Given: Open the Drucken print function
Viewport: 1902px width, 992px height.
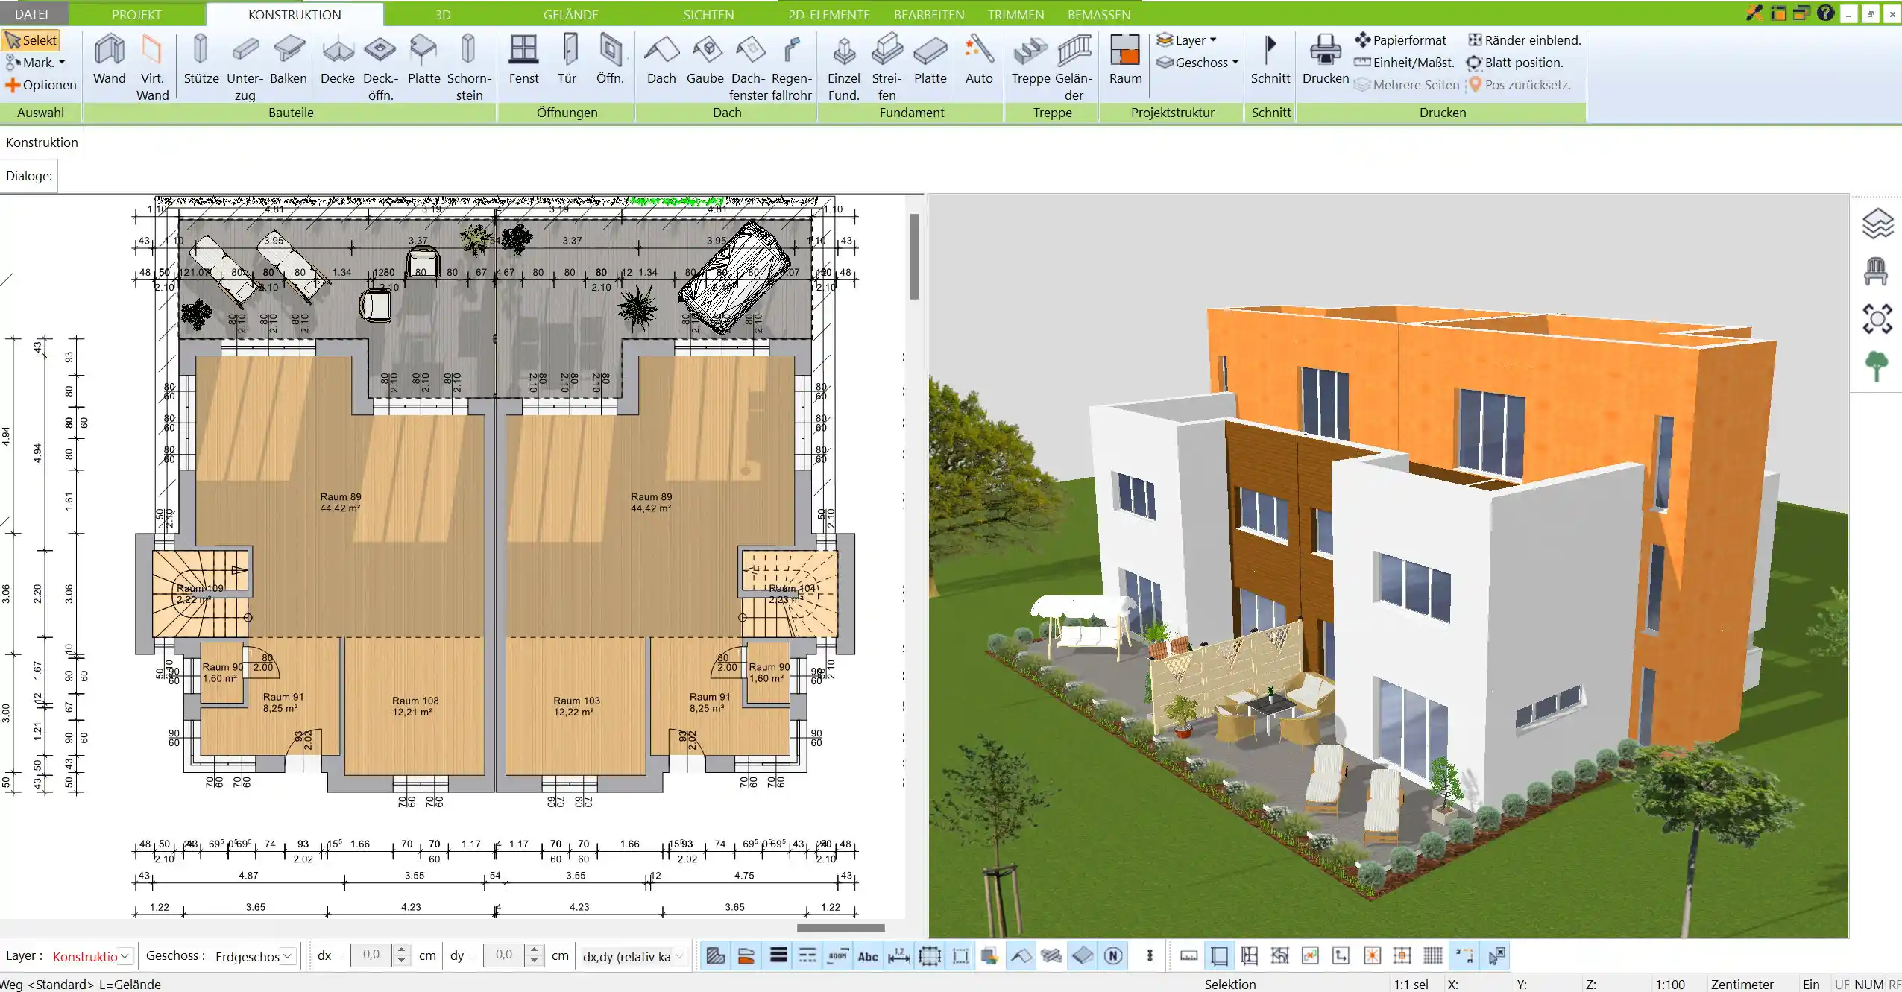Looking at the screenshot, I should point(1326,60).
